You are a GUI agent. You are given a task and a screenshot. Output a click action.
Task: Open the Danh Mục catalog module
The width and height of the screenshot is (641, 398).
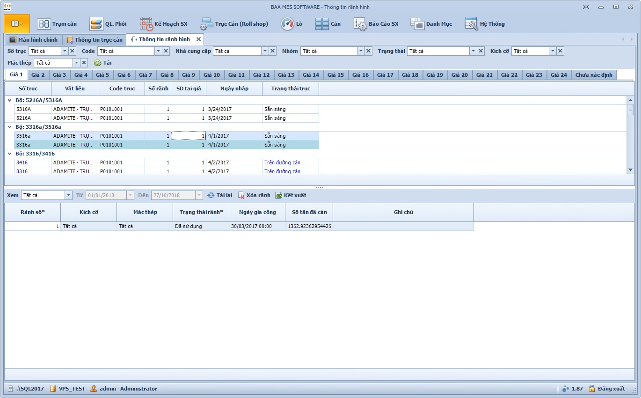click(x=431, y=24)
